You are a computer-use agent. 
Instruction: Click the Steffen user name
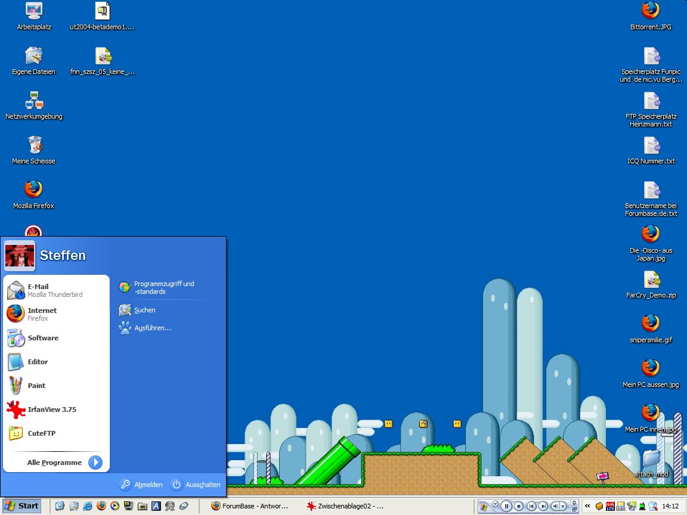click(63, 255)
